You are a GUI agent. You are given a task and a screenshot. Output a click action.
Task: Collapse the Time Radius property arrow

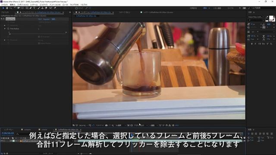(x=5, y=29)
